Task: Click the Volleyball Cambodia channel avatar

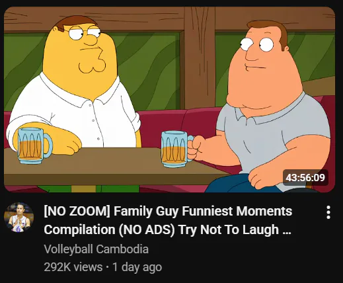Action: click(19, 218)
